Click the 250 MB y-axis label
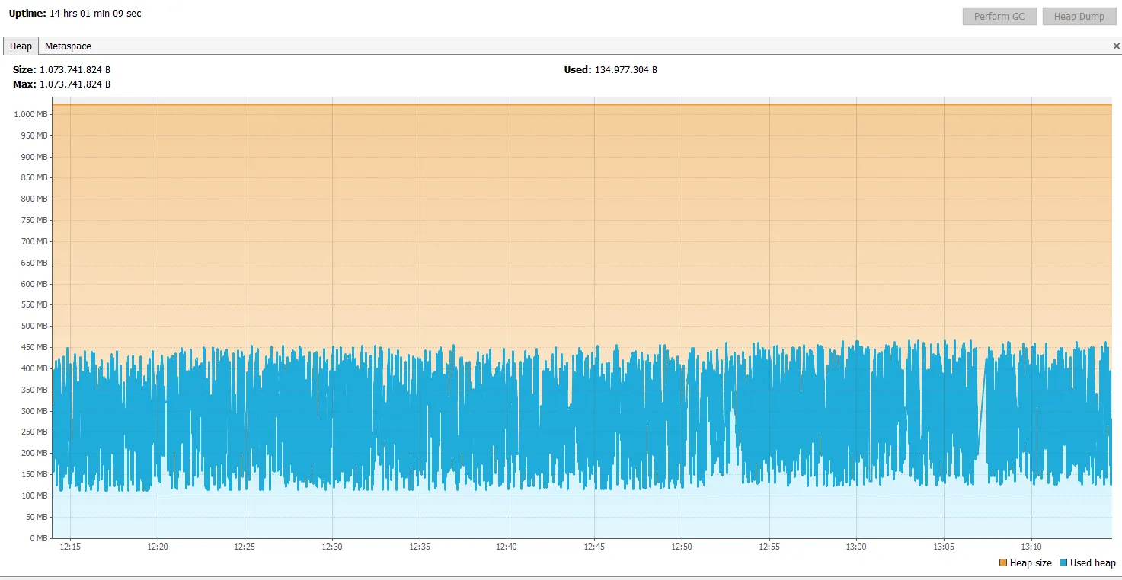Image resolution: width=1122 pixels, height=580 pixels. [x=34, y=432]
